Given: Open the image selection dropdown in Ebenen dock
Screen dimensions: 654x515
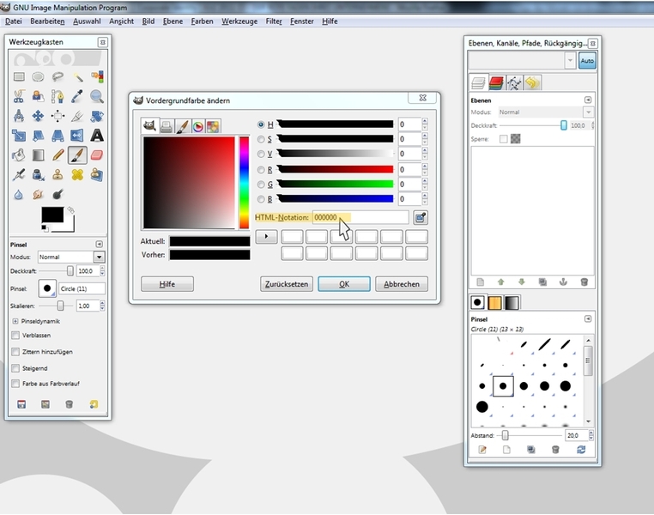Looking at the screenshot, I should (522, 61).
